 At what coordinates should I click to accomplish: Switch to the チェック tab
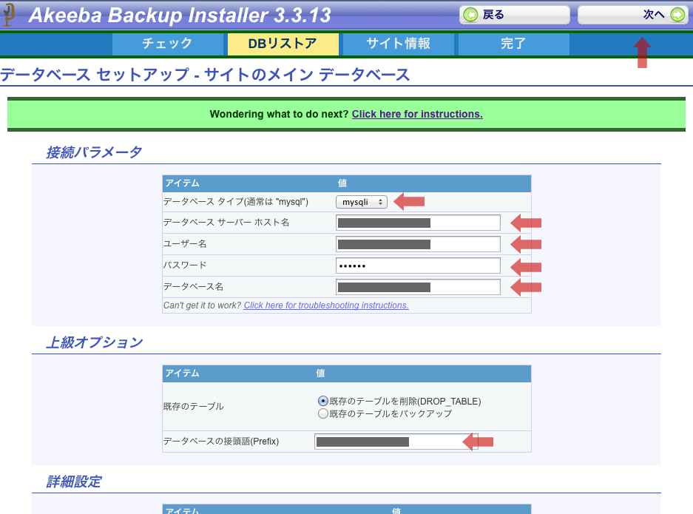point(167,44)
